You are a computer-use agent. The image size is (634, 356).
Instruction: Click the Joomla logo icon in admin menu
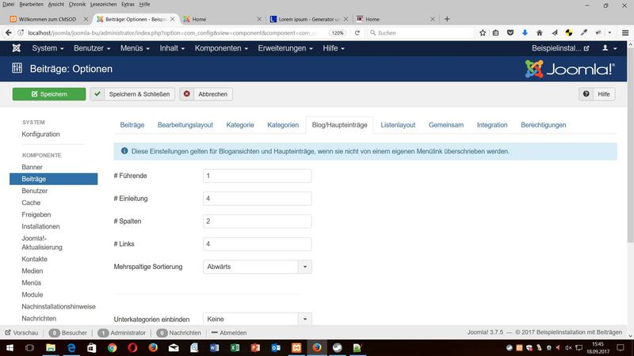pos(16,48)
